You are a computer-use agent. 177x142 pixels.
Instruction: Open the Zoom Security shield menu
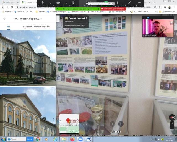click(x=73, y=3)
